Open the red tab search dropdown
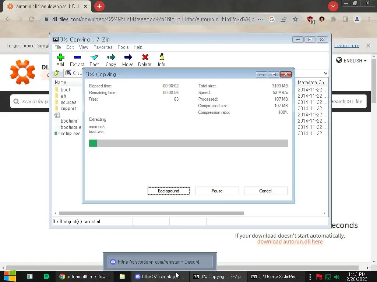The image size is (377, 282). 333,6
